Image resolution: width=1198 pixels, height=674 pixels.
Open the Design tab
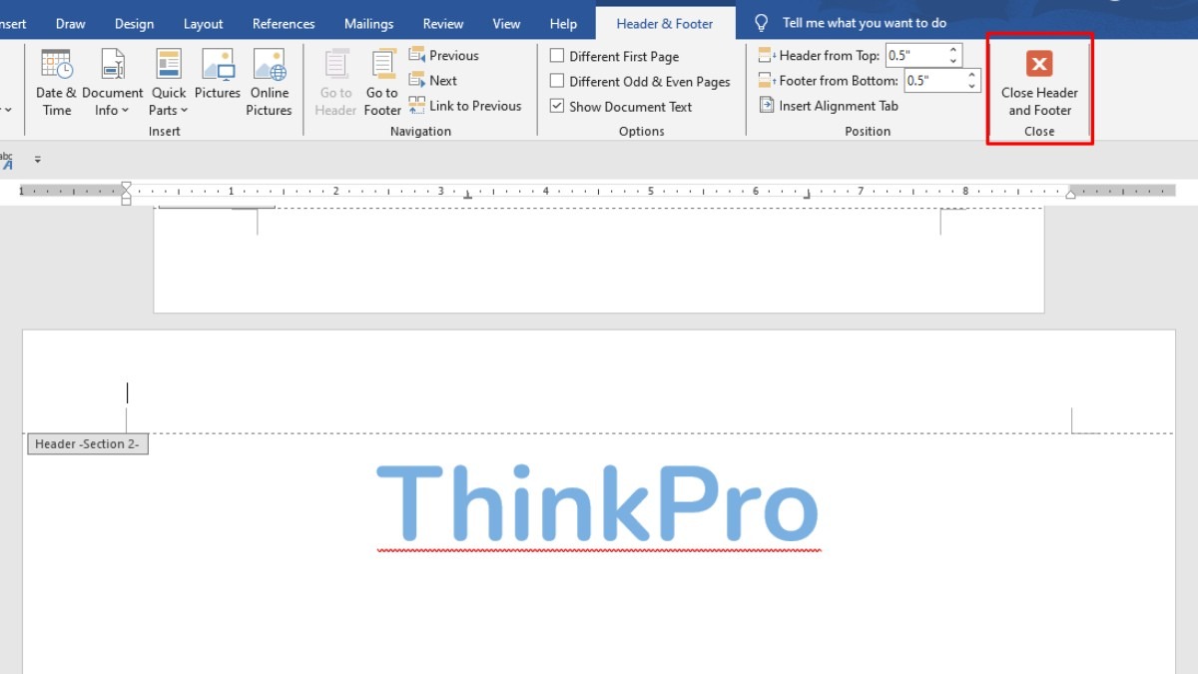[135, 24]
